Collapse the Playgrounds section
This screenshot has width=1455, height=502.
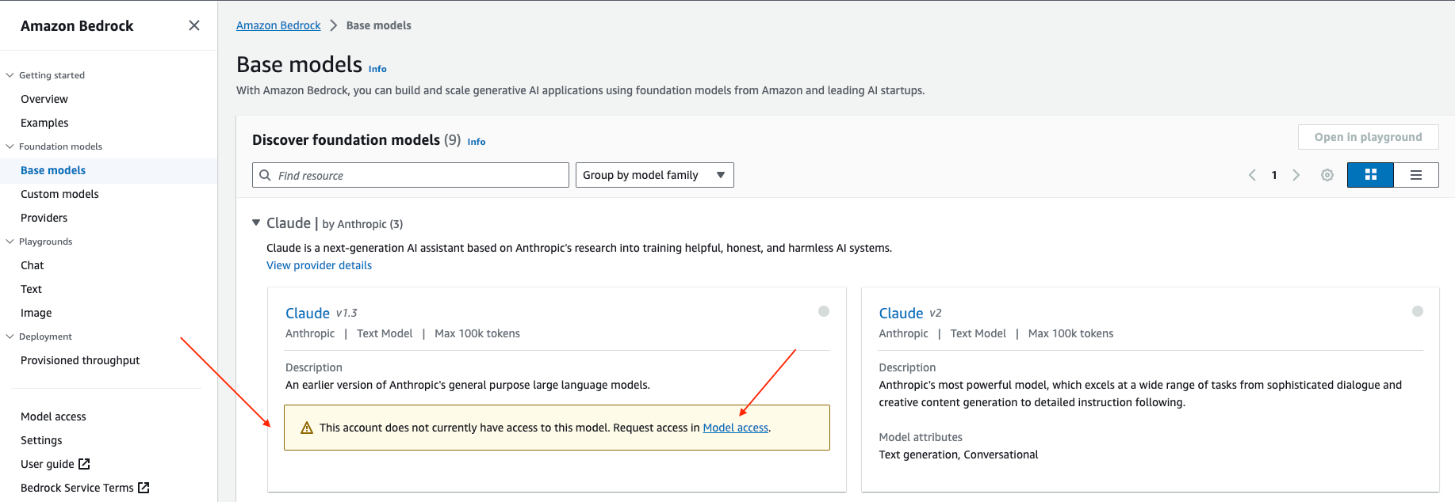click(x=10, y=241)
